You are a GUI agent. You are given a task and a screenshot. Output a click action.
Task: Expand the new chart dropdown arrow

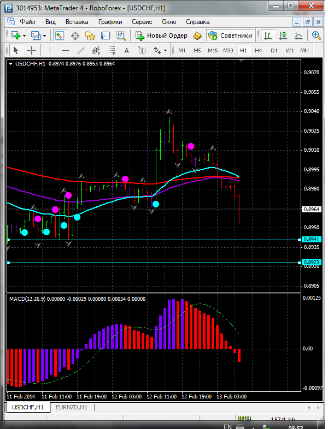(x=25, y=35)
